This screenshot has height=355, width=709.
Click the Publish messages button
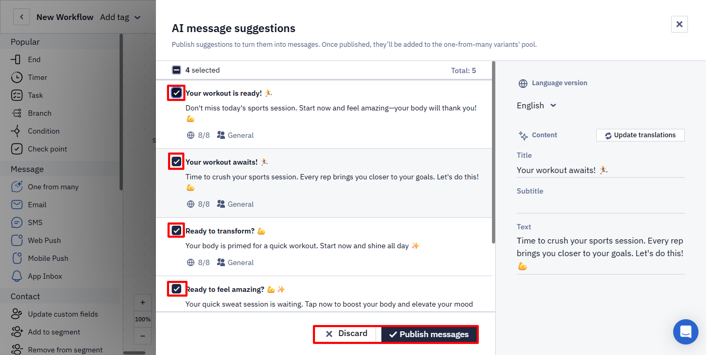[429, 334]
